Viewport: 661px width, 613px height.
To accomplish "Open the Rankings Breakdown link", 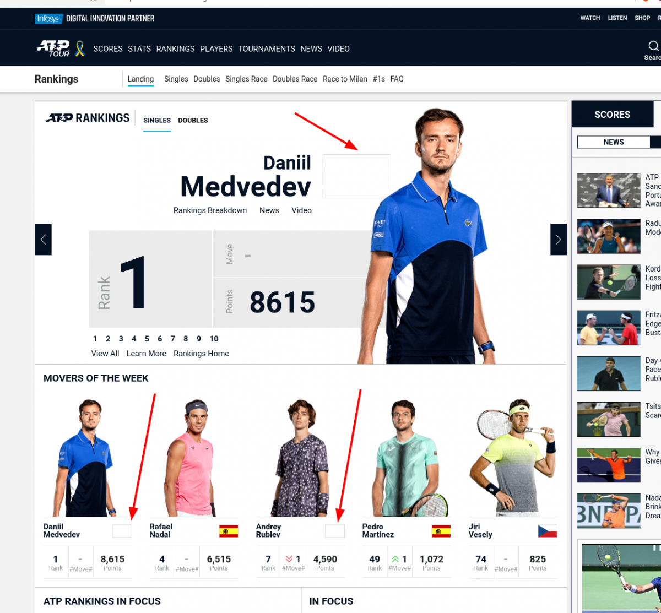I will pyautogui.click(x=210, y=210).
